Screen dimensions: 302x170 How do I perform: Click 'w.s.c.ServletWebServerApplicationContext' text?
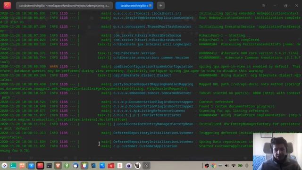click(x=153, y=18)
